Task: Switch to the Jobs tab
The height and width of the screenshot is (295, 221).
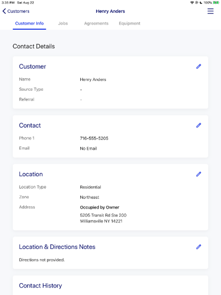Action: (x=63, y=23)
